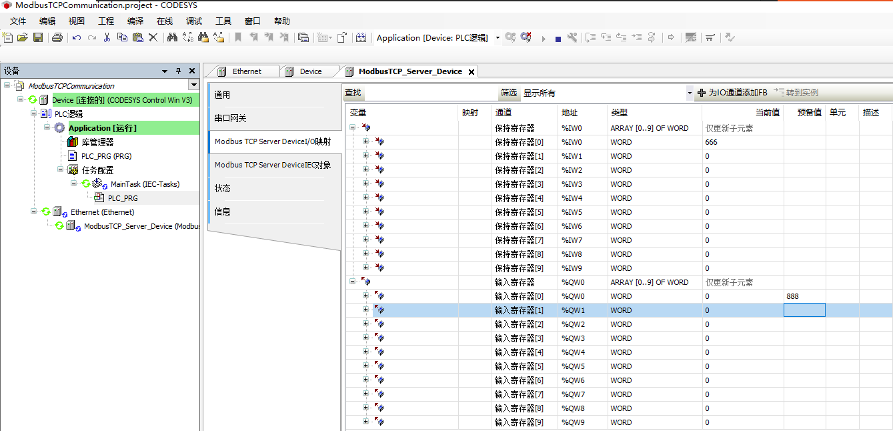The width and height of the screenshot is (893, 431).
Task: Click the New file toolbar icon
Action: [8, 37]
